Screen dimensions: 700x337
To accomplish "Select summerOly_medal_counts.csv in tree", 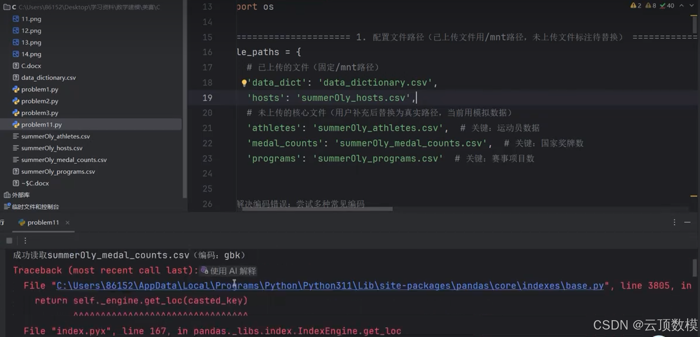I will pos(64,160).
